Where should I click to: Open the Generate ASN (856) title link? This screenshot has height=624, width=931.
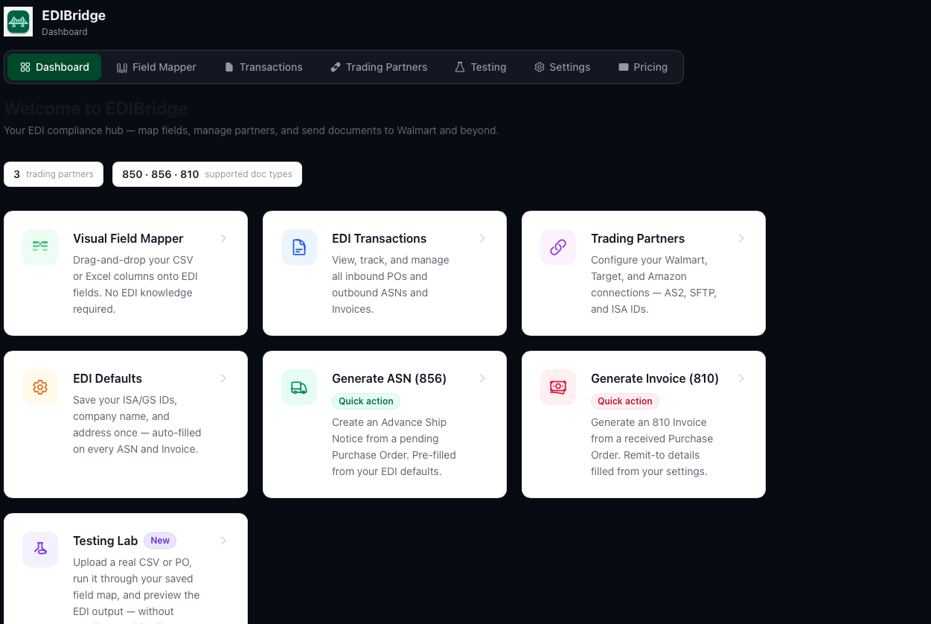click(x=389, y=378)
